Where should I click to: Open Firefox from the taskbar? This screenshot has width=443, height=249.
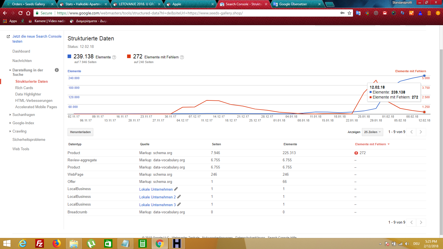click(x=57, y=244)
